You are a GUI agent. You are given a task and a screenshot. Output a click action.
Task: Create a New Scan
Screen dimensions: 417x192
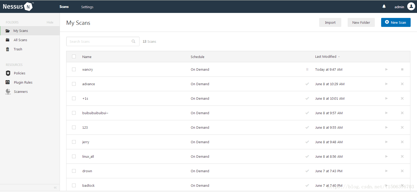[x=396, y=22]
